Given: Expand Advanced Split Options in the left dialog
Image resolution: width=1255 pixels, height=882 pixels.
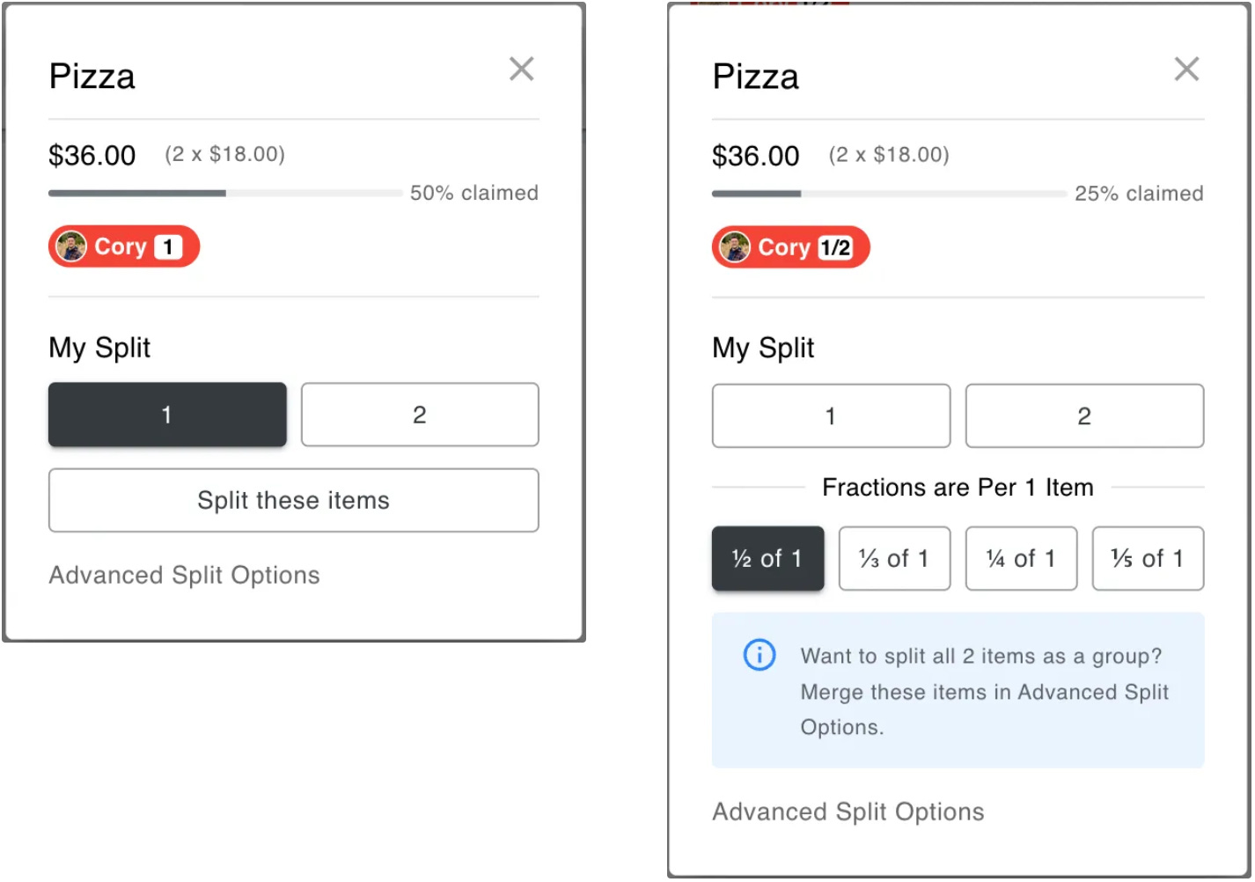Looking at the screenshot, I should [184, 575].
